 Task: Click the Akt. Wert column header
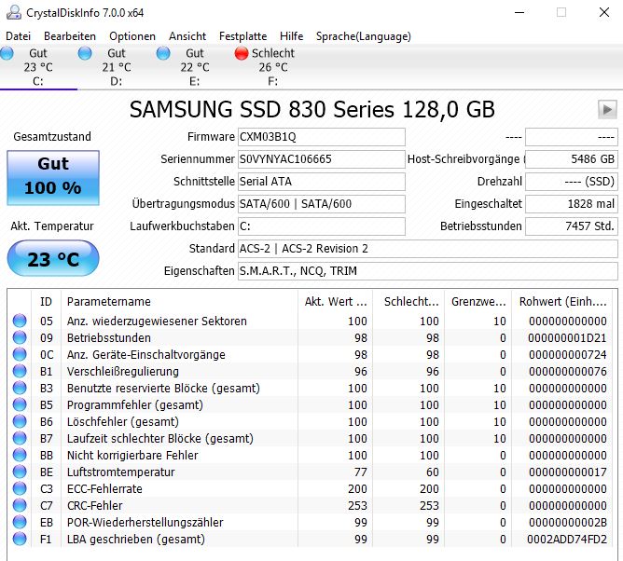click(336, 302)
